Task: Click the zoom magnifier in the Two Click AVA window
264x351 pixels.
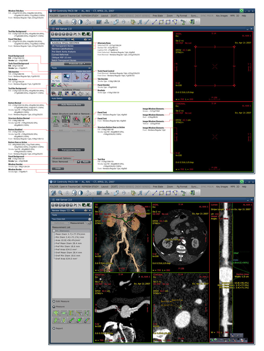Action: tap(60, 193)
